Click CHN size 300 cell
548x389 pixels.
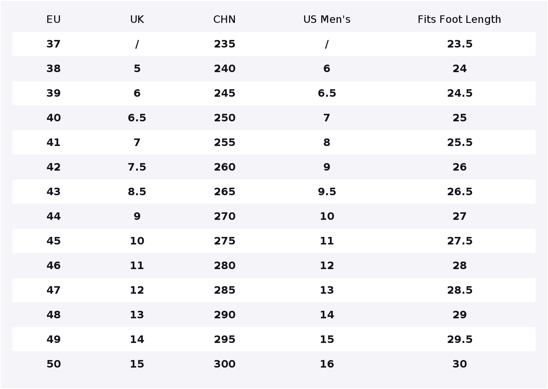point(225,364)
